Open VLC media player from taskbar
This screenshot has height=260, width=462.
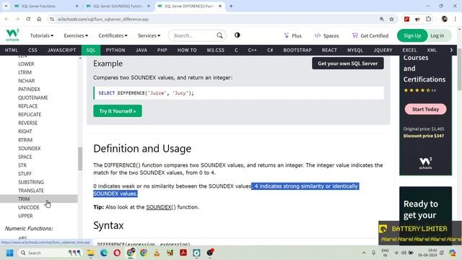157,253
